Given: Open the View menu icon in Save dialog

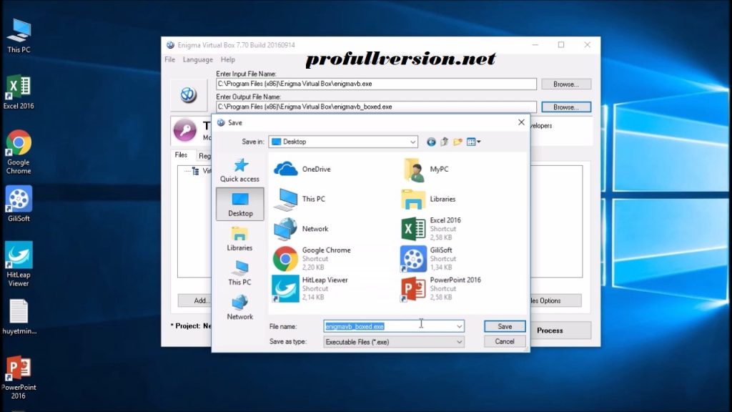Looking at the screenshot, I should click(473, 142).
